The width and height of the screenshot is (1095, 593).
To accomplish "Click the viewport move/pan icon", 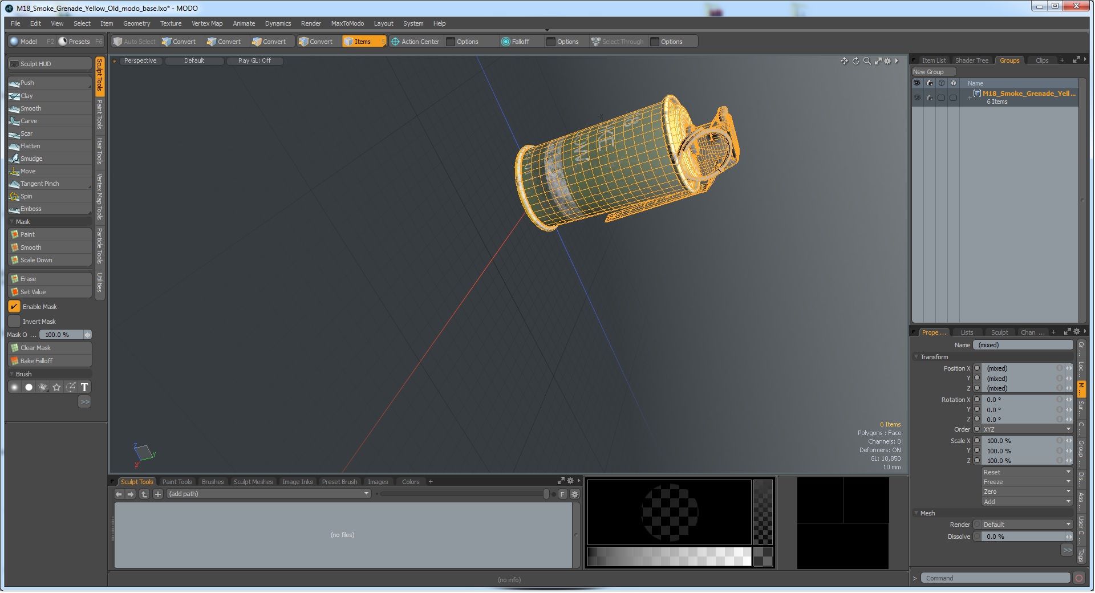I will tap(844, 61).
